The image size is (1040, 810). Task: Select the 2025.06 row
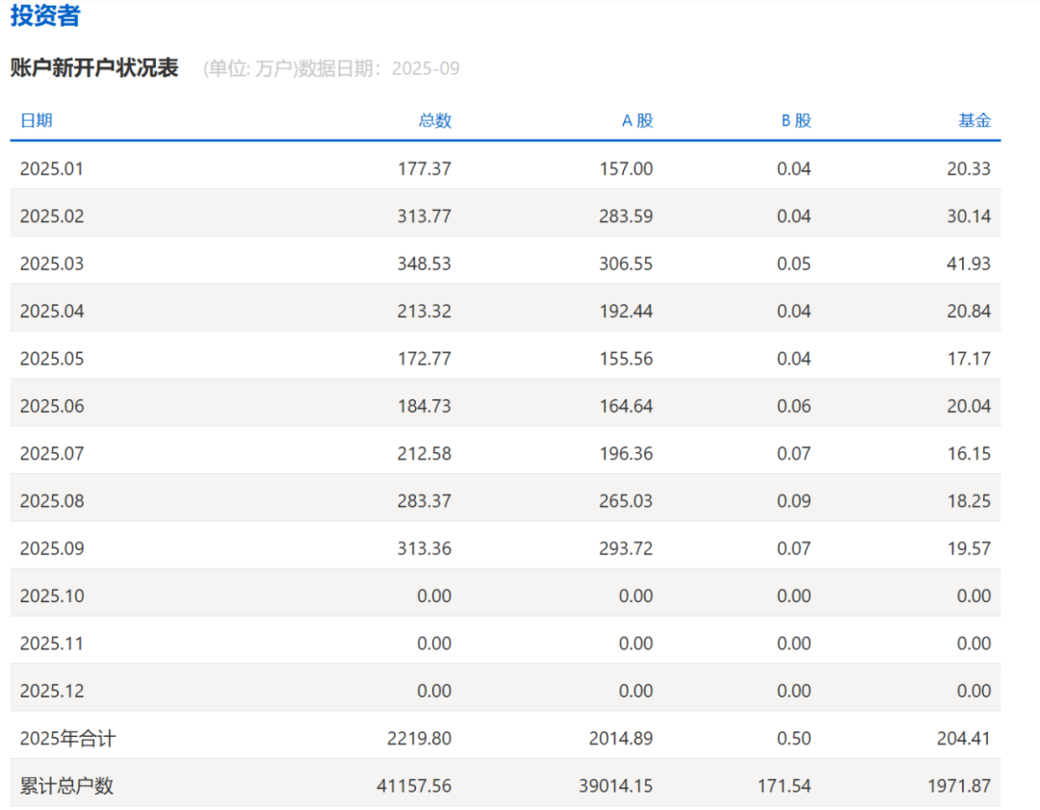click(53, 405)
